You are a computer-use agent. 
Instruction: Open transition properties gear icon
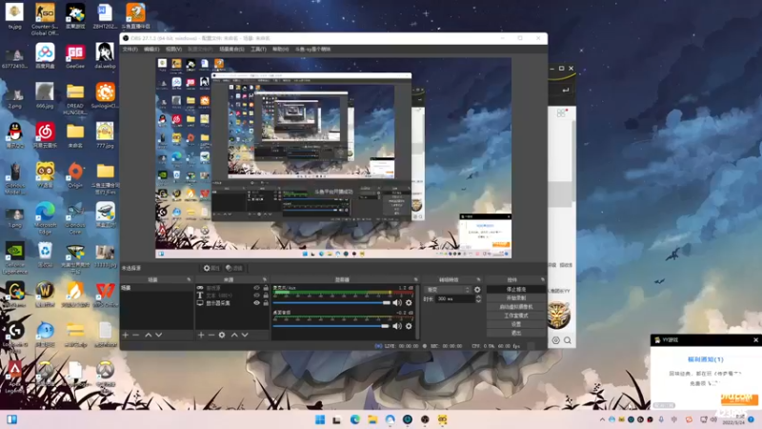pos(477,290)
